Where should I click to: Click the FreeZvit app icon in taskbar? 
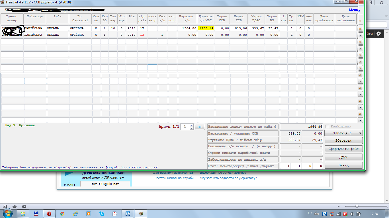[x=141, y=214]
